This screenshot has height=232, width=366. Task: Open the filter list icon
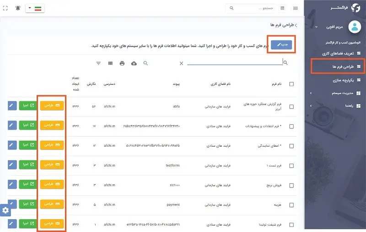pyautogui.click(x=98, y=63)
